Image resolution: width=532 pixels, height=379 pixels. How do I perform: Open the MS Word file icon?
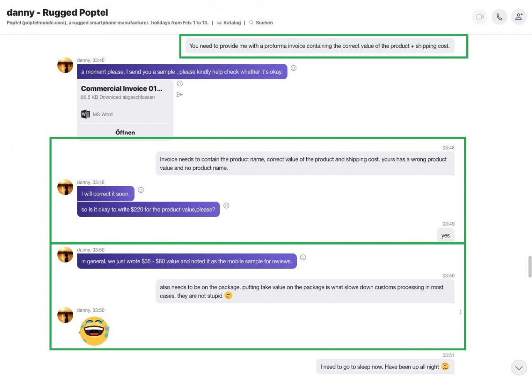[86, 114]
